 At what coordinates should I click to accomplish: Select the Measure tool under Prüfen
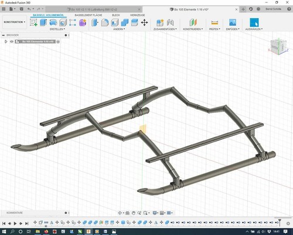214,22
